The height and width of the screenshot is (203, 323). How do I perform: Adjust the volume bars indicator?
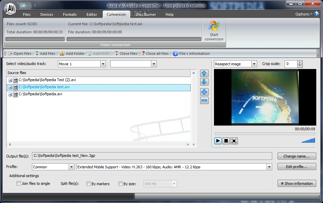[x=309, y=141]
